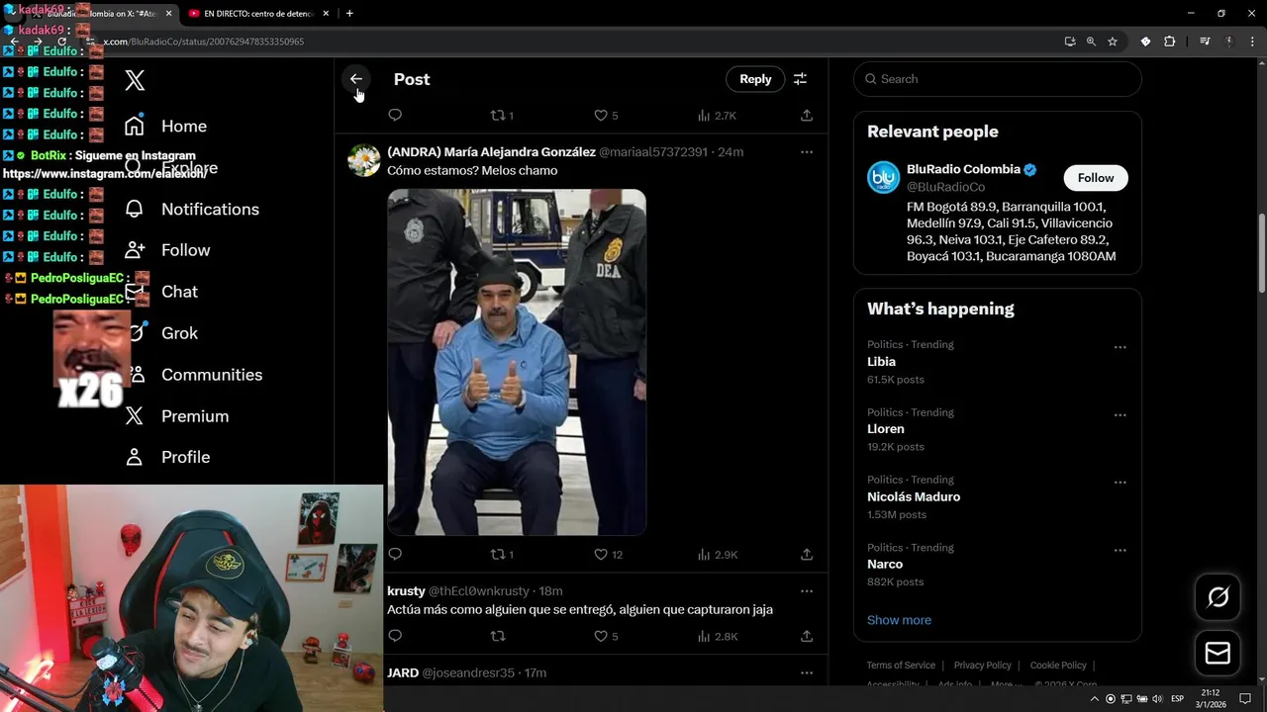The height and width of the screenshot is (712, 1267).
Task: Open a new browser tab
Action: pos(349,13)
